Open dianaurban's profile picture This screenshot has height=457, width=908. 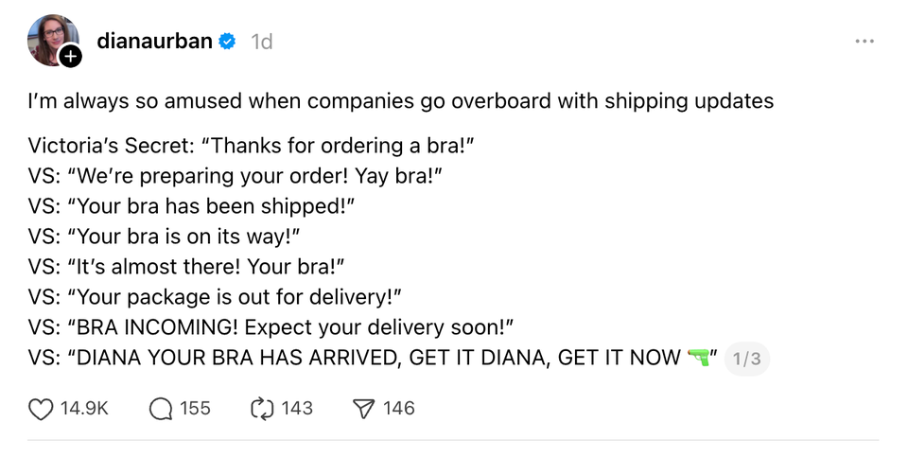pyautogui.click(x=51, y=39)
